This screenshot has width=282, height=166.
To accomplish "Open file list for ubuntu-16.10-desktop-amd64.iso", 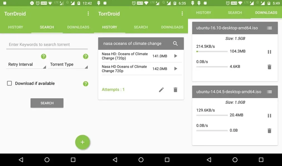I will point(269,28).
